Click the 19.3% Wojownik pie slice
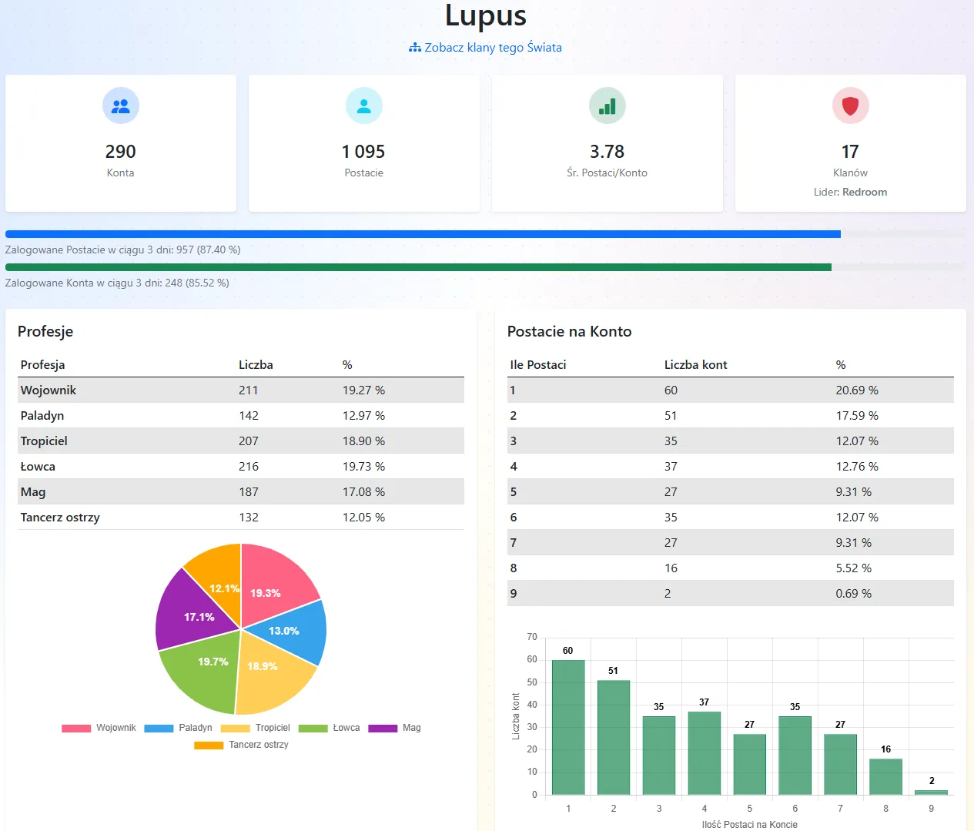The image size is (974, 831). [x=273, y=584]
